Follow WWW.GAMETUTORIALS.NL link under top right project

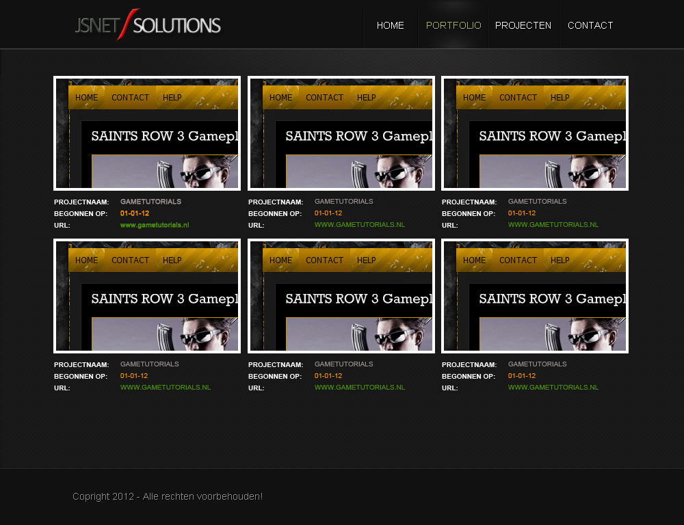[553, 225]
